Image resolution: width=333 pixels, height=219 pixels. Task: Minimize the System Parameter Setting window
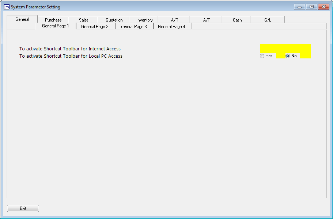point(299,7)
